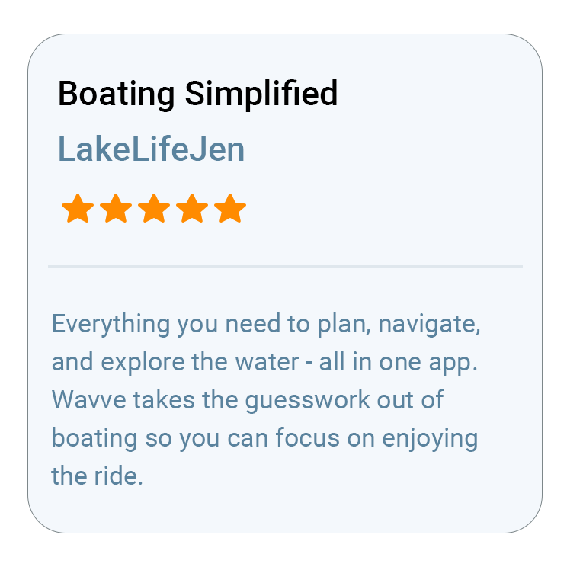
Task: Click the word "Simplified" in the title
Action: pos(261,94)
